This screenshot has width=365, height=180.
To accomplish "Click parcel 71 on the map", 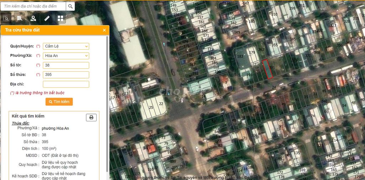I will click(x=245, y=138).
